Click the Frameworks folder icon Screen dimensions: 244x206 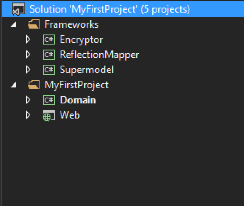[x=34, y=24]
